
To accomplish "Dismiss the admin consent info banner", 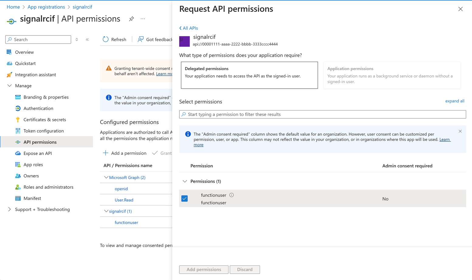I will pyautogui.click(x=460, y=131).
